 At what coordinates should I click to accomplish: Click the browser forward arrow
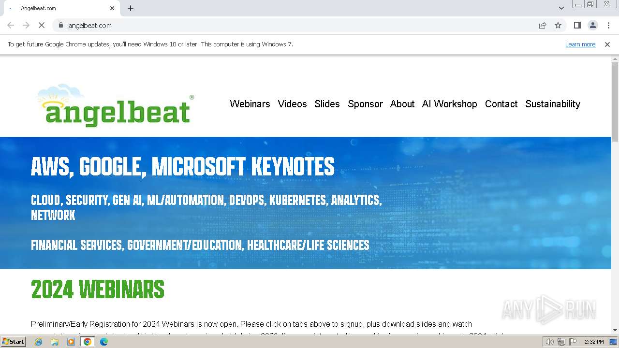click(x=26, y=25)
